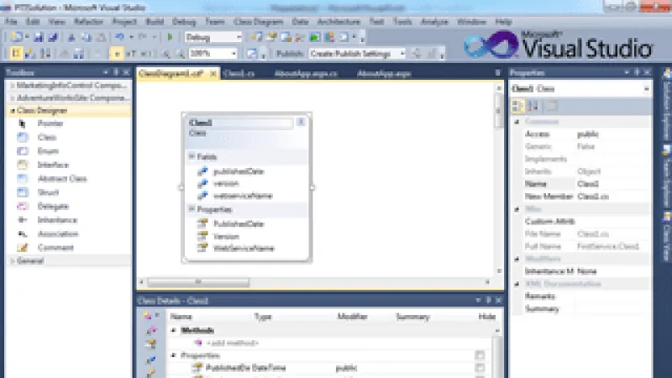Open the zoom percentage dropdown
The width and height of the screenshot is (672, 378).
click(x=234, y=54)
